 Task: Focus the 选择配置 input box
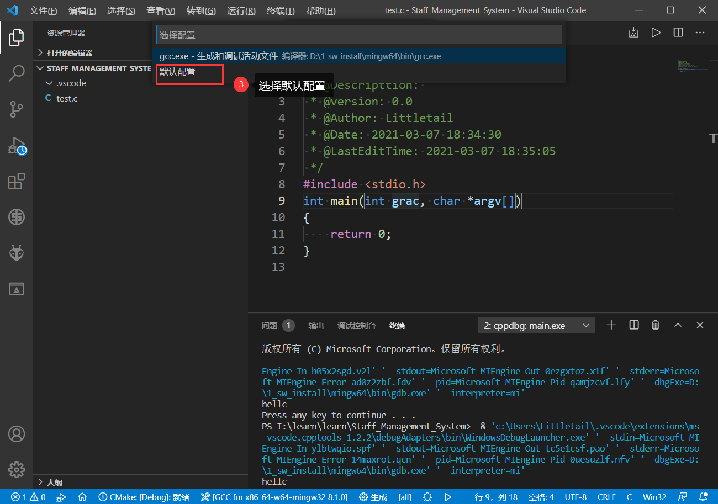(x=359, y=35)
